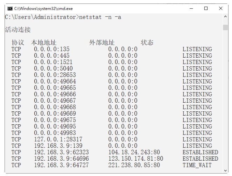Click the title text C:\Windows\system32\cmd.exe
232x176 pixels.
coord(43,9)
